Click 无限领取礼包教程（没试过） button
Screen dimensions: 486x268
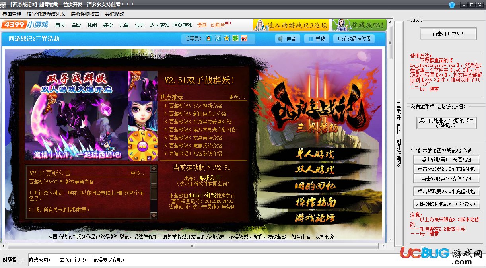447,204
